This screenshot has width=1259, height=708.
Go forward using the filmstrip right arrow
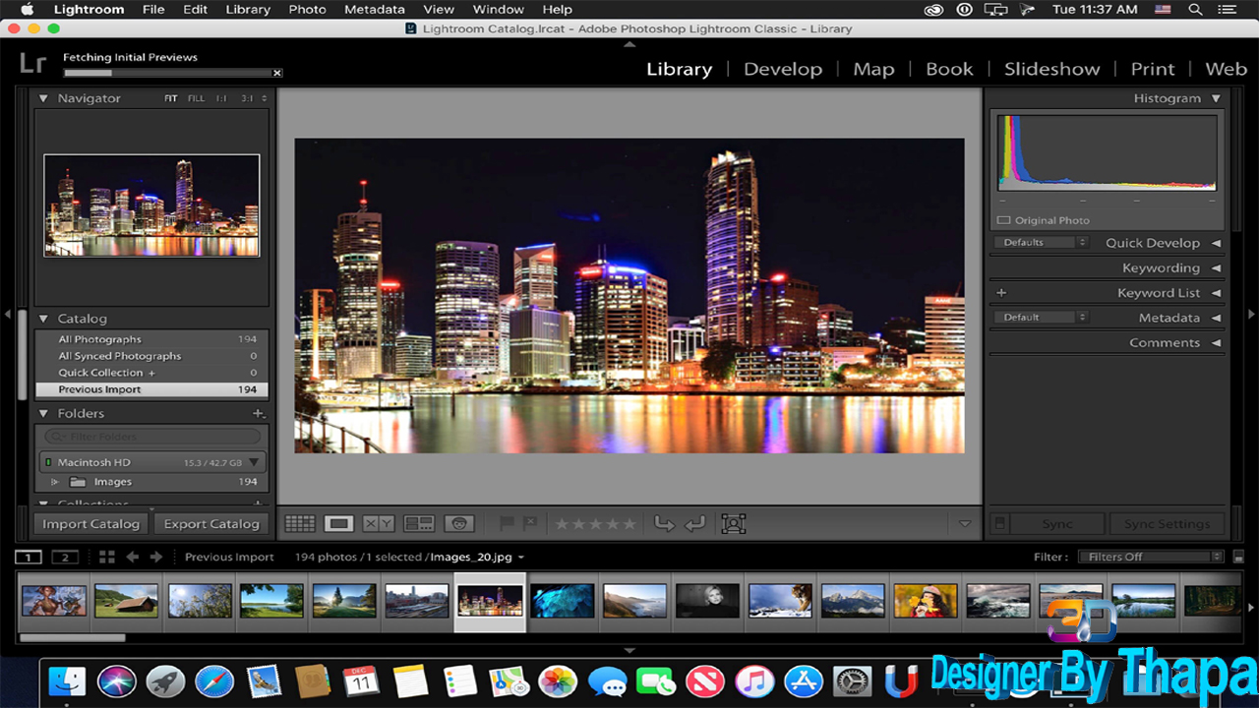(x=155, y=557)
